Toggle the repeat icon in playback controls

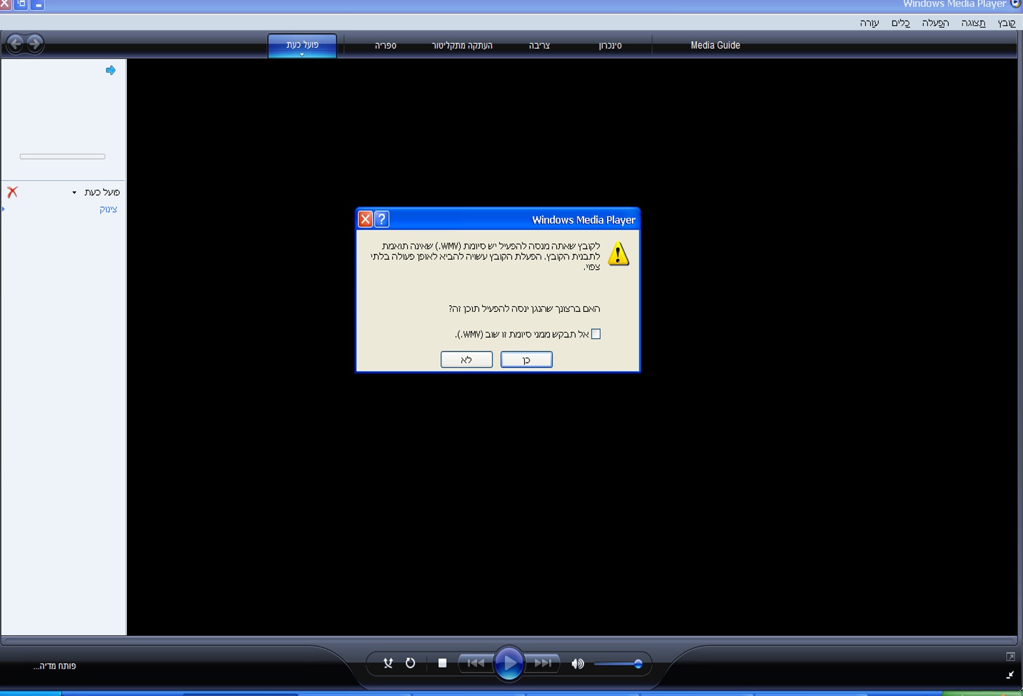click(410, 664)
